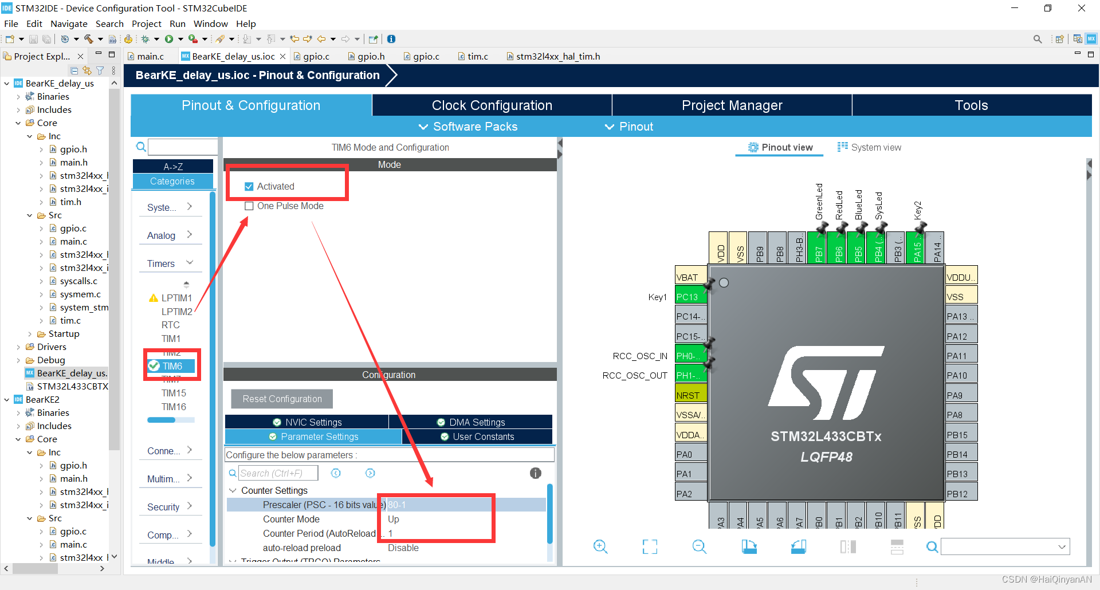Collapse the Counter Settings section
The image size is (1100, 590).
[233, 490]
